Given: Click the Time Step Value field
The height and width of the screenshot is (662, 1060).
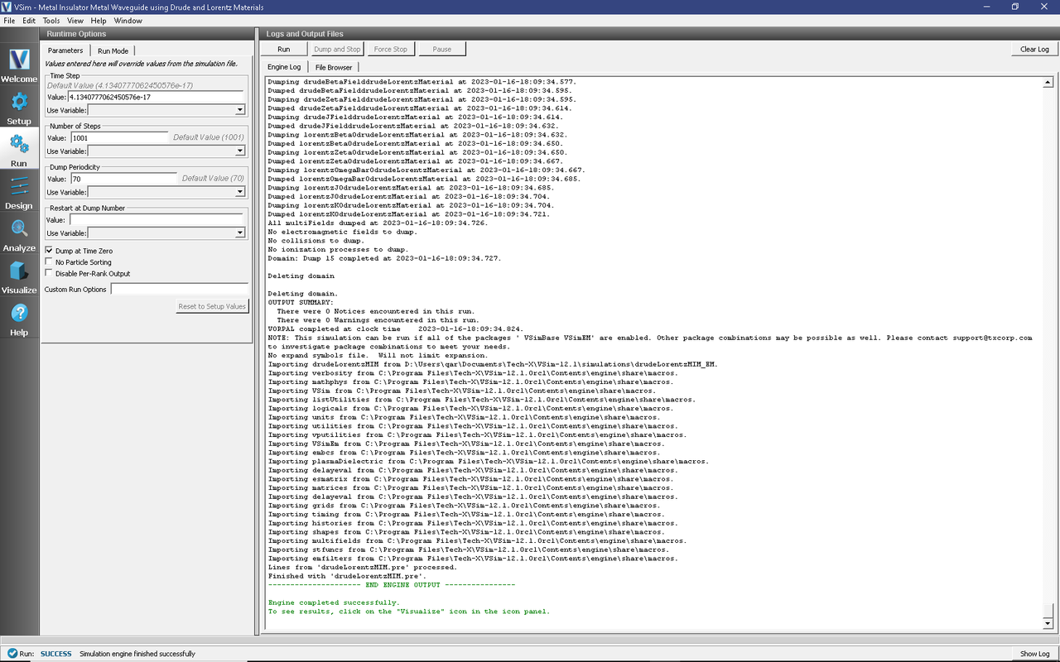Looking at the screenshot, I should [157, 97].
